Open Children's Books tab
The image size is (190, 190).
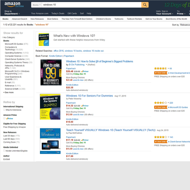[x=103, y=19]
